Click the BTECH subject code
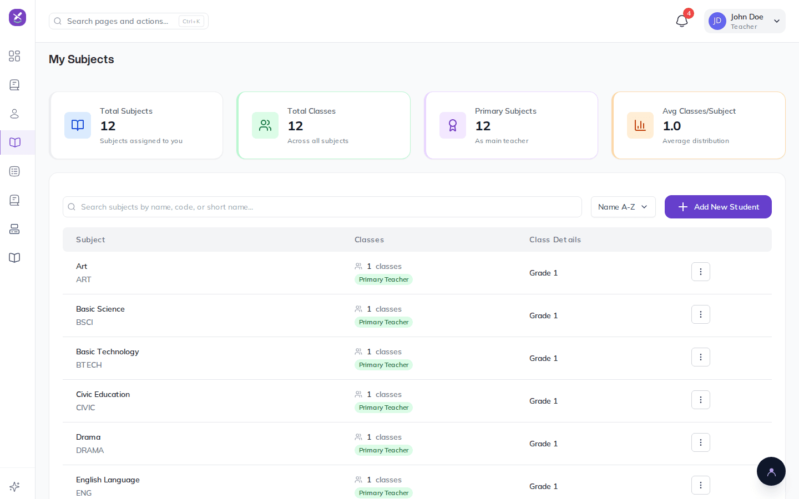The height and width of the screenshot is (499, 799). click(x=89, y=365)
